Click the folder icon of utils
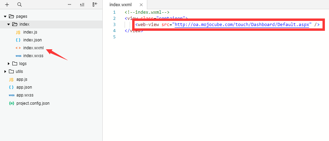Screen dimensions: 329x141 coord(11,72)
